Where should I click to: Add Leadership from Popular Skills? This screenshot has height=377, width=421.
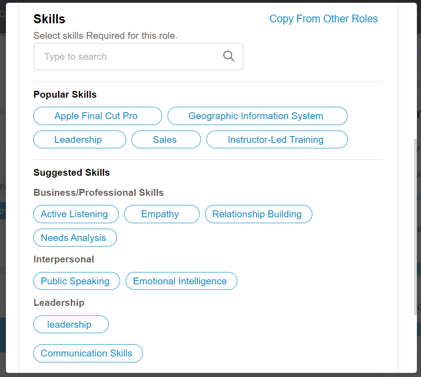point(79,139)
